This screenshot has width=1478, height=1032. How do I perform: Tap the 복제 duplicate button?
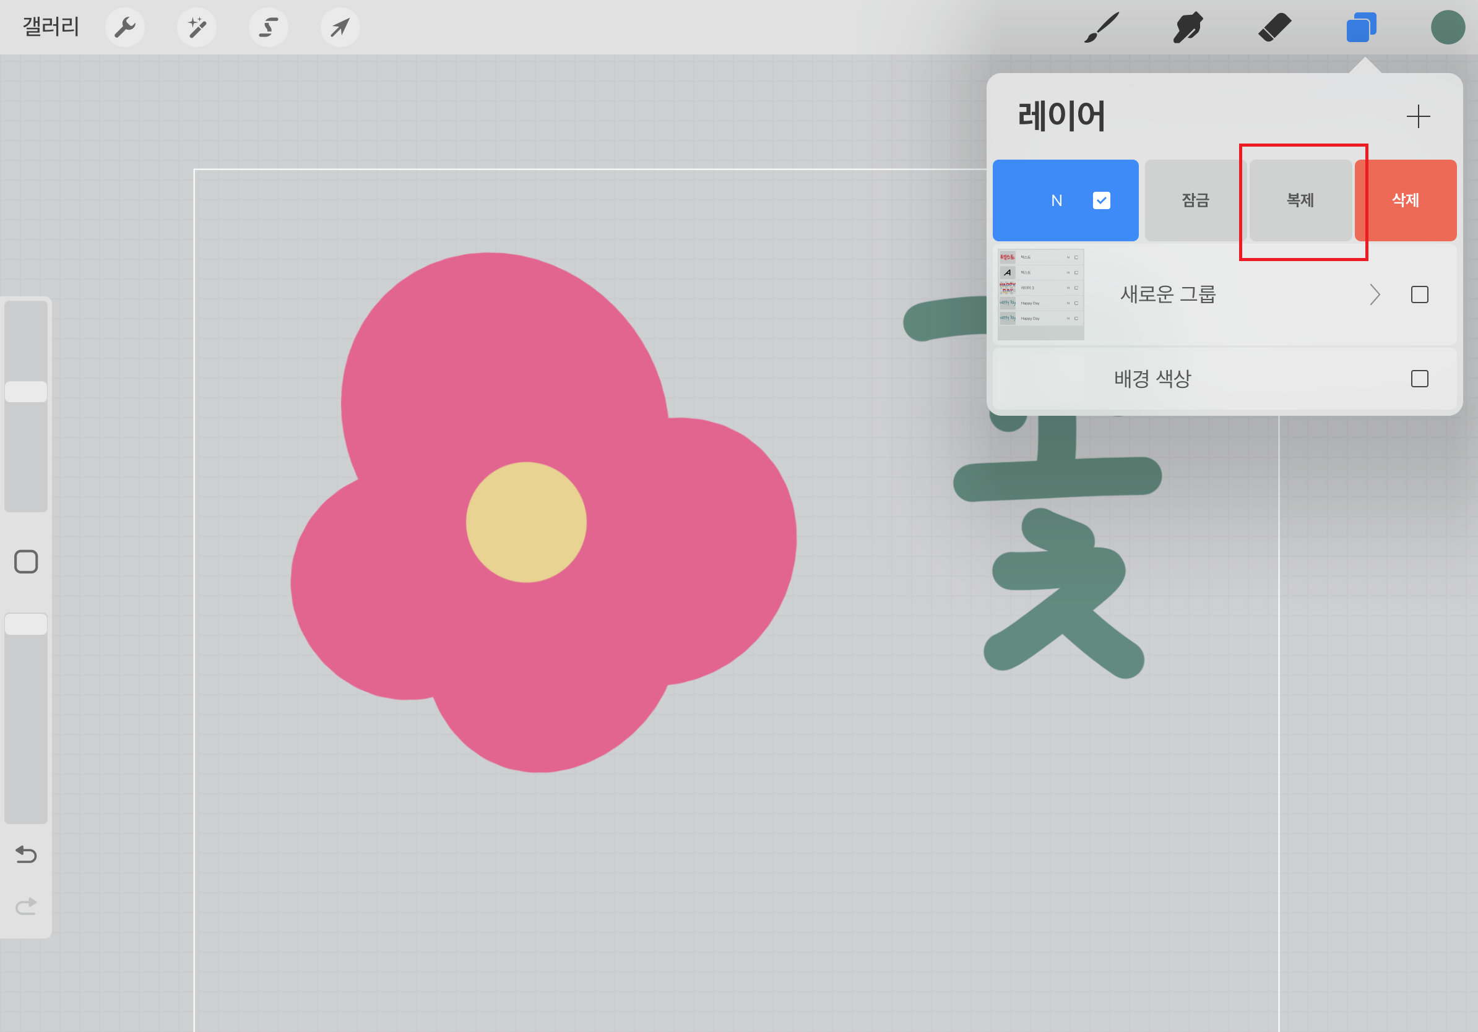tap(1300, 200)
